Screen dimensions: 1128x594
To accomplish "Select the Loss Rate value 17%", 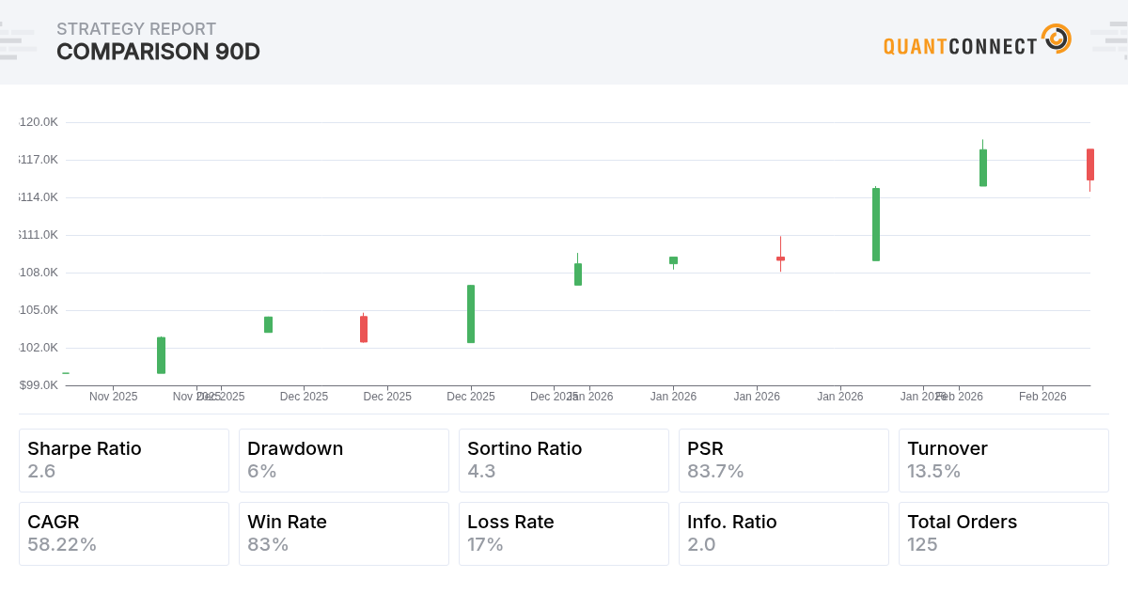I will 485,545.
